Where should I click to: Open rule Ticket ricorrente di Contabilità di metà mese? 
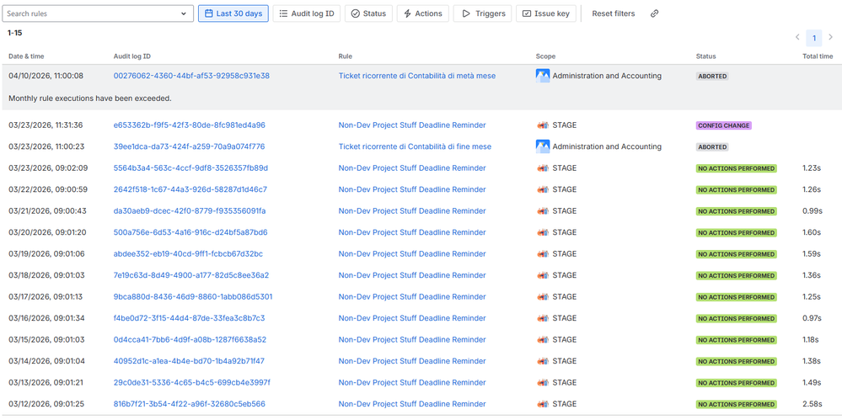coord(417,76)
